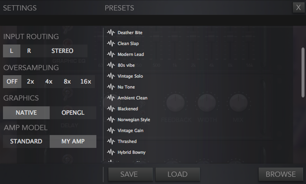The width and height of the screenshot is (306, 184).
Task: Select 16x oversampling
Action: (x=85, y=82)
